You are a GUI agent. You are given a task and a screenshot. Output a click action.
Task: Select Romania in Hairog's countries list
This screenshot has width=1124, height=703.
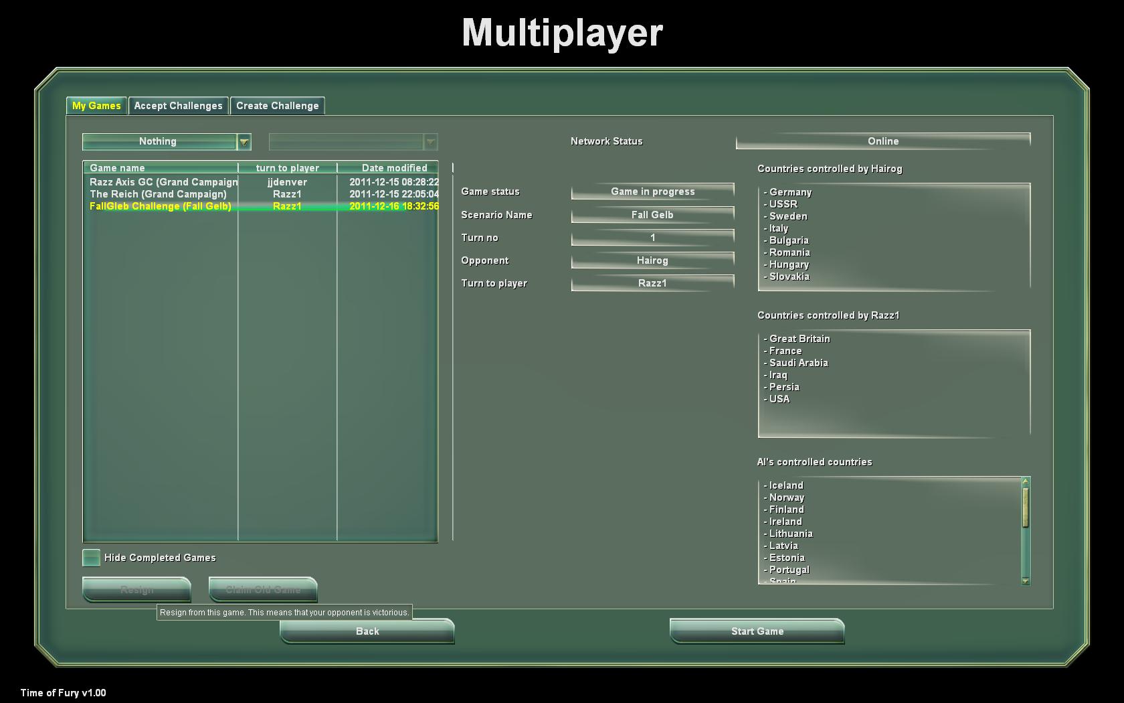click(x=787, y=252)
